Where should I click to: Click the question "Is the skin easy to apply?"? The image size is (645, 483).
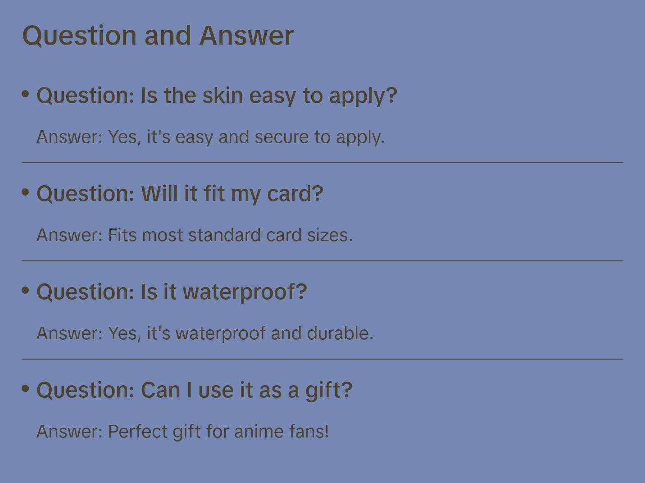point(217,96)
